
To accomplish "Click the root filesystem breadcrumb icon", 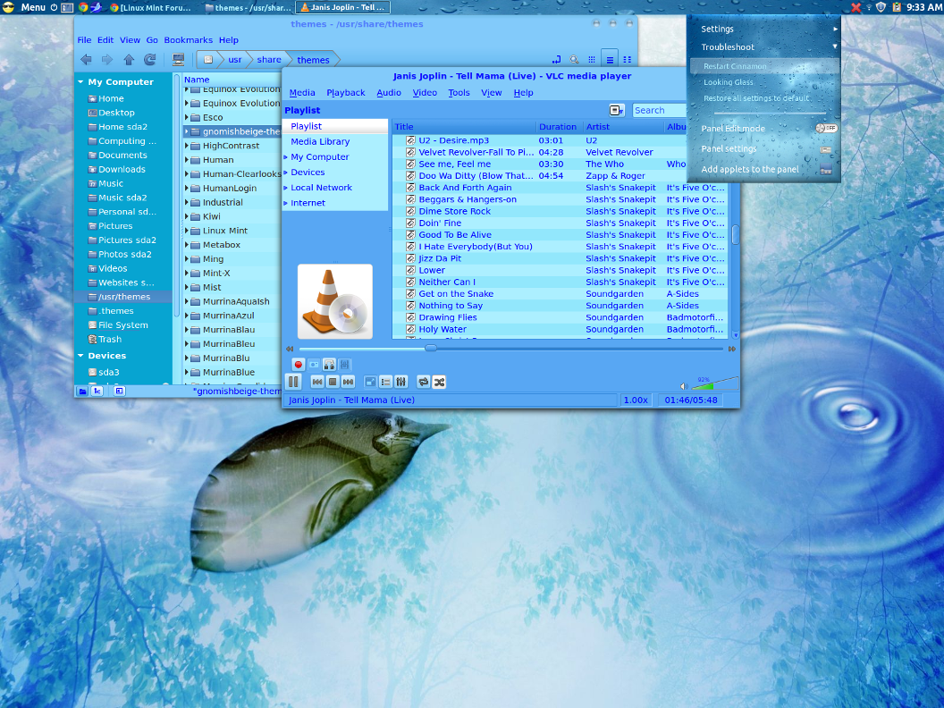I will [x=208, y=60].
